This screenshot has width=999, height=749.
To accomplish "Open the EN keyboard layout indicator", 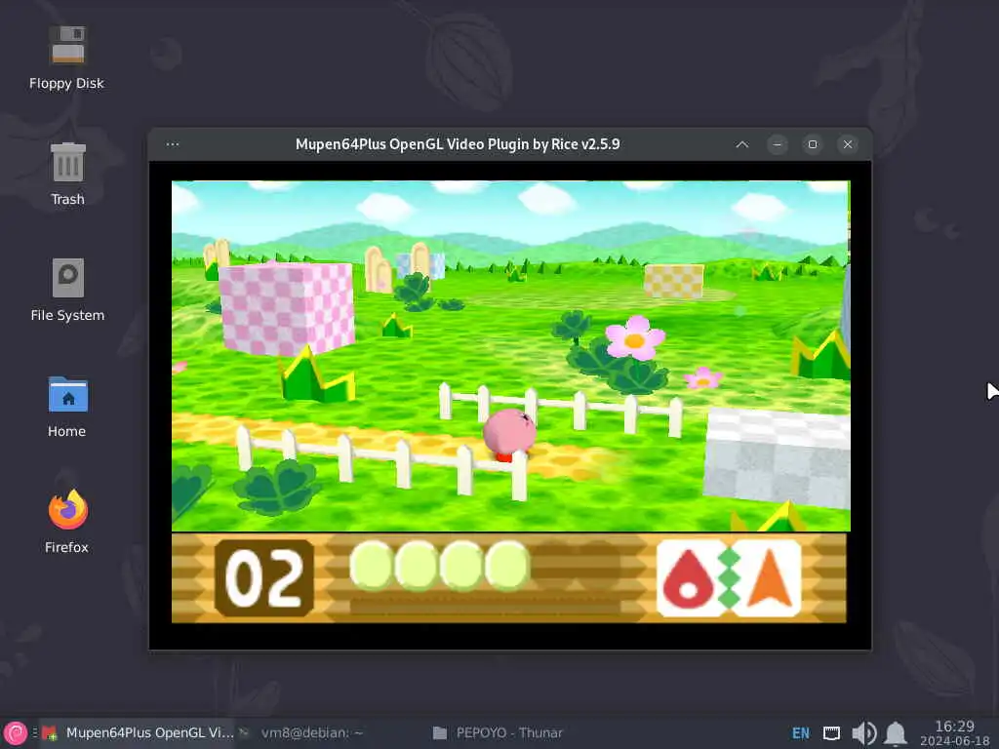I will coord(801,733).
